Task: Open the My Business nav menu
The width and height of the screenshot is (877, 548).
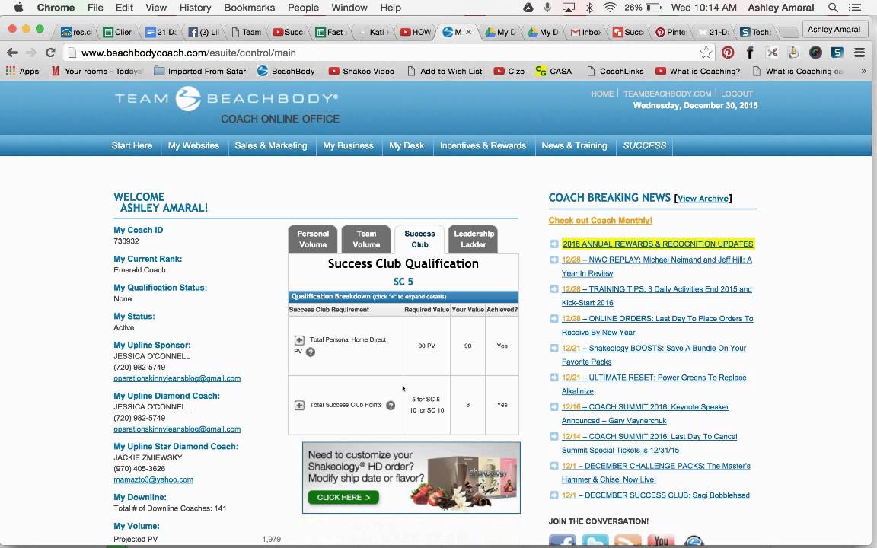Action: [x=348, y=145]
